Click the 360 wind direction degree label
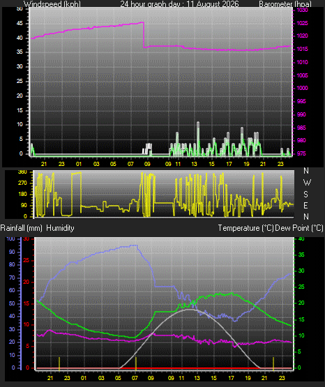The height and width of the screenshot is (387, 325). [x=22, y=172]
